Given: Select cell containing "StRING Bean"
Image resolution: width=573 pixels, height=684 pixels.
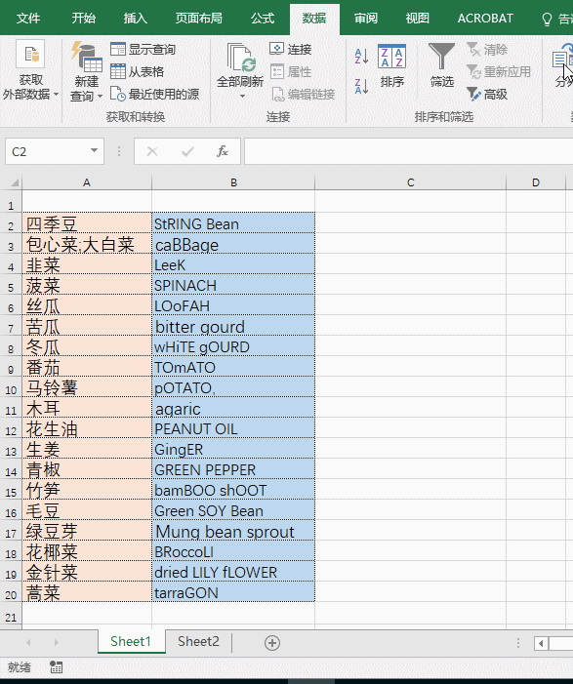Looking at the screenshot, I should point(233,223).
